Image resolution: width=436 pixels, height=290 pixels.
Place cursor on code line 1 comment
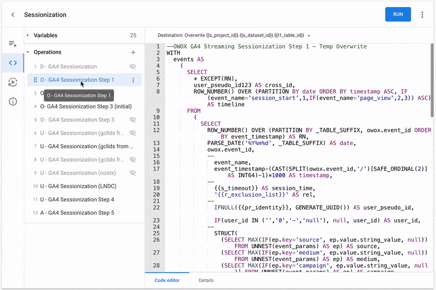(x=267, y=46)
